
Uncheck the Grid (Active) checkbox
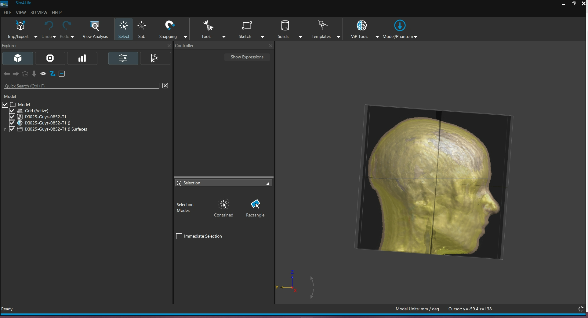click(x=12, y=111)
